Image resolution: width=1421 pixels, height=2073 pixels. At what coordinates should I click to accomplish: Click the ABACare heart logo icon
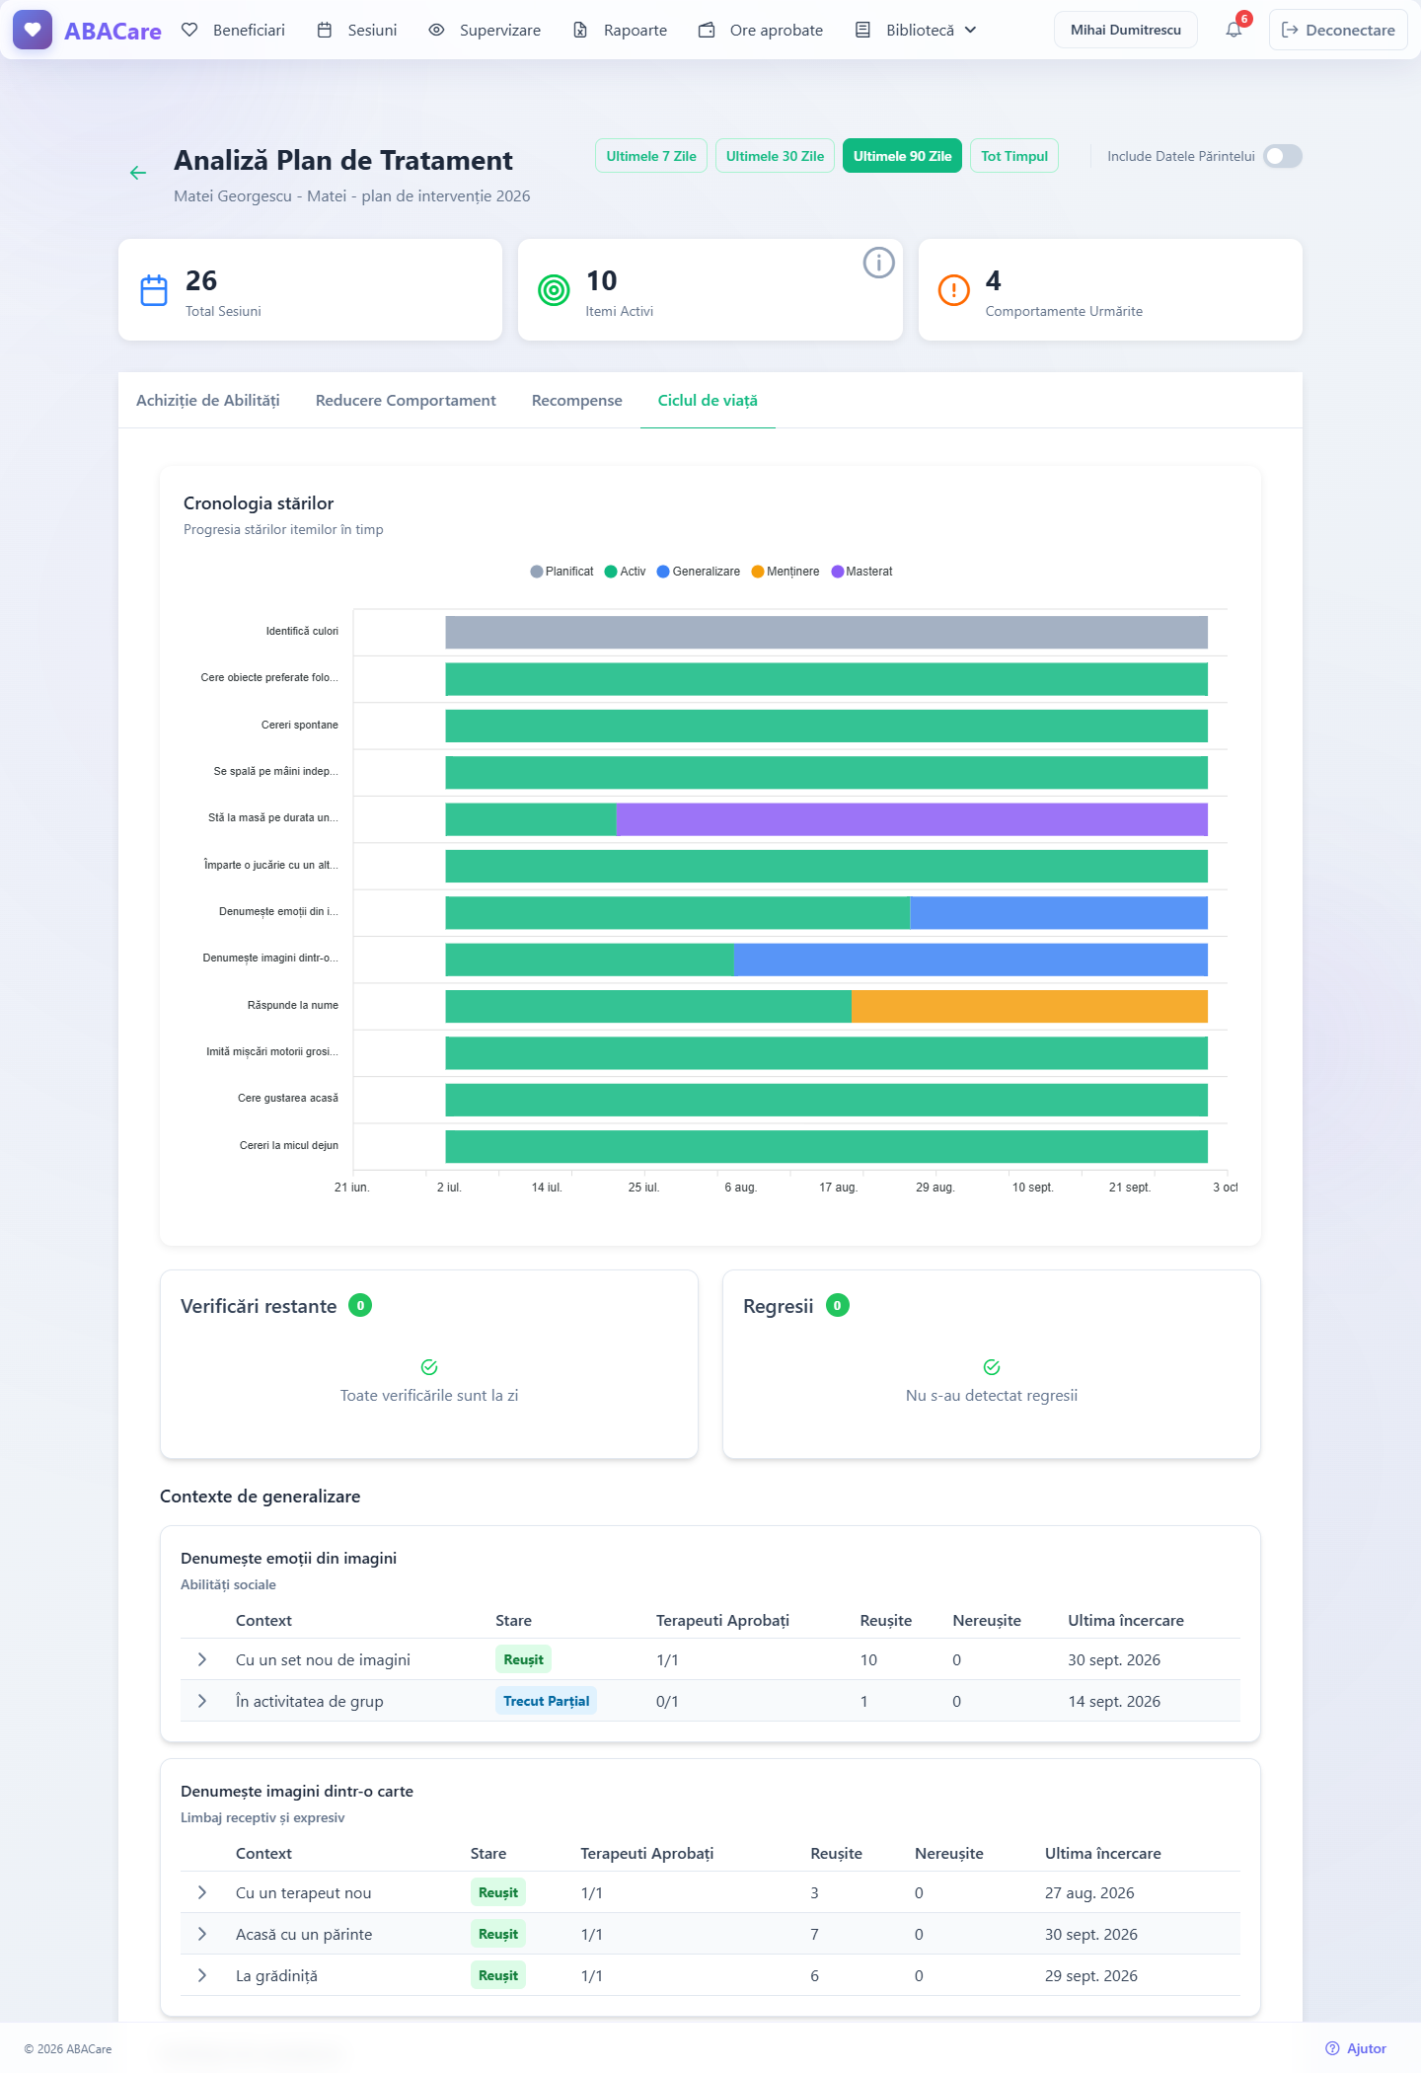tap(33, 30)
